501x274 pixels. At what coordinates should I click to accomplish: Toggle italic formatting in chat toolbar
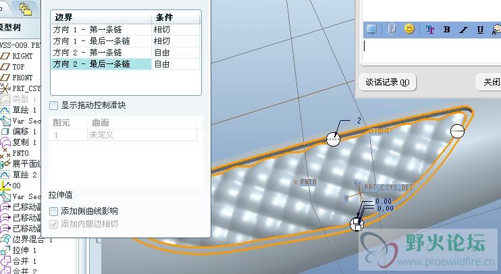[463, 30]
